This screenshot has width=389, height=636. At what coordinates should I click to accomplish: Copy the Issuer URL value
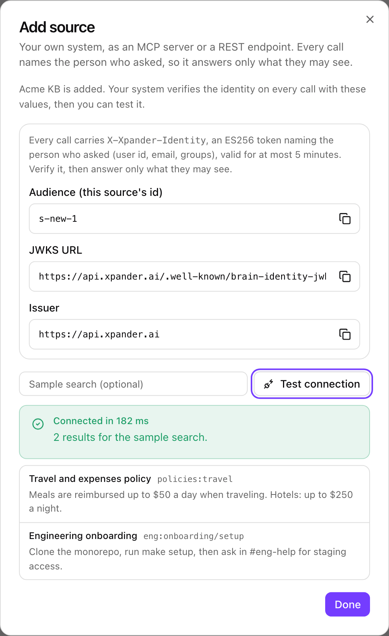(345, 334)
